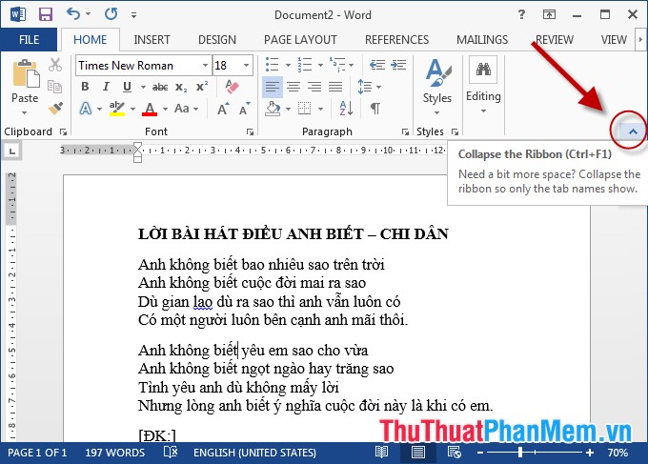Center align the text
The image size is (648, 464).
pos(294,87)
